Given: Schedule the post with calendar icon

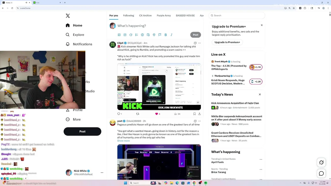Looking at the screenshot, I should coord(148,35).
